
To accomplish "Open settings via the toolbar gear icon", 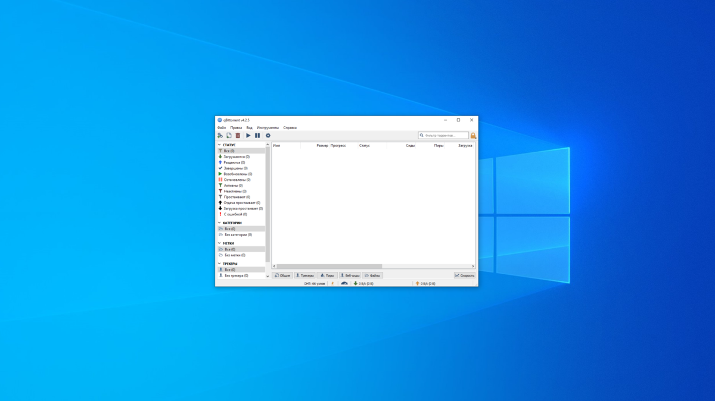I will coord(268,136).
